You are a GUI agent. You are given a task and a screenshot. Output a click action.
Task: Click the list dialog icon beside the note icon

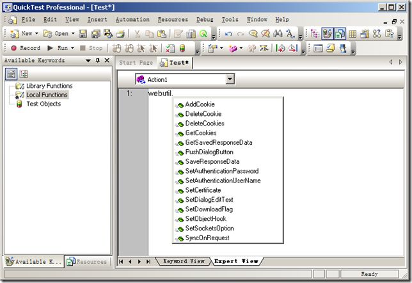pos(318,48)
